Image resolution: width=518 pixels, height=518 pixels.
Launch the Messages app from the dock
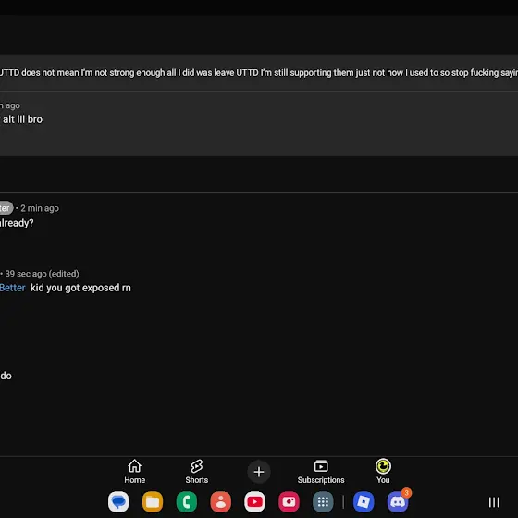118,501
